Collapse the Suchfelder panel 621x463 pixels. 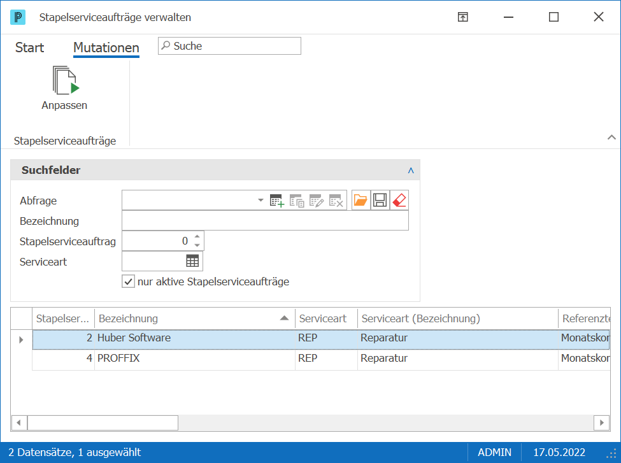coord(411,170)
